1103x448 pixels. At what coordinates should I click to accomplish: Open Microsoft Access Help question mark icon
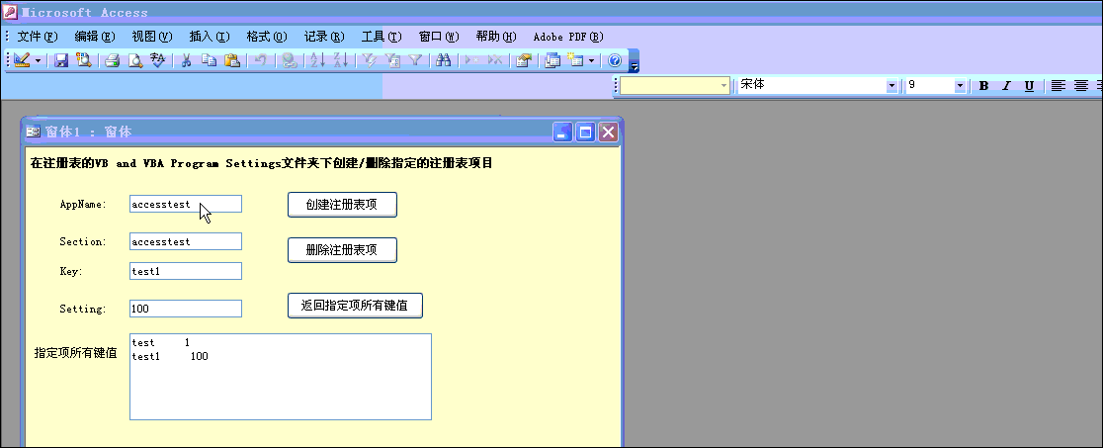point(614,60)
